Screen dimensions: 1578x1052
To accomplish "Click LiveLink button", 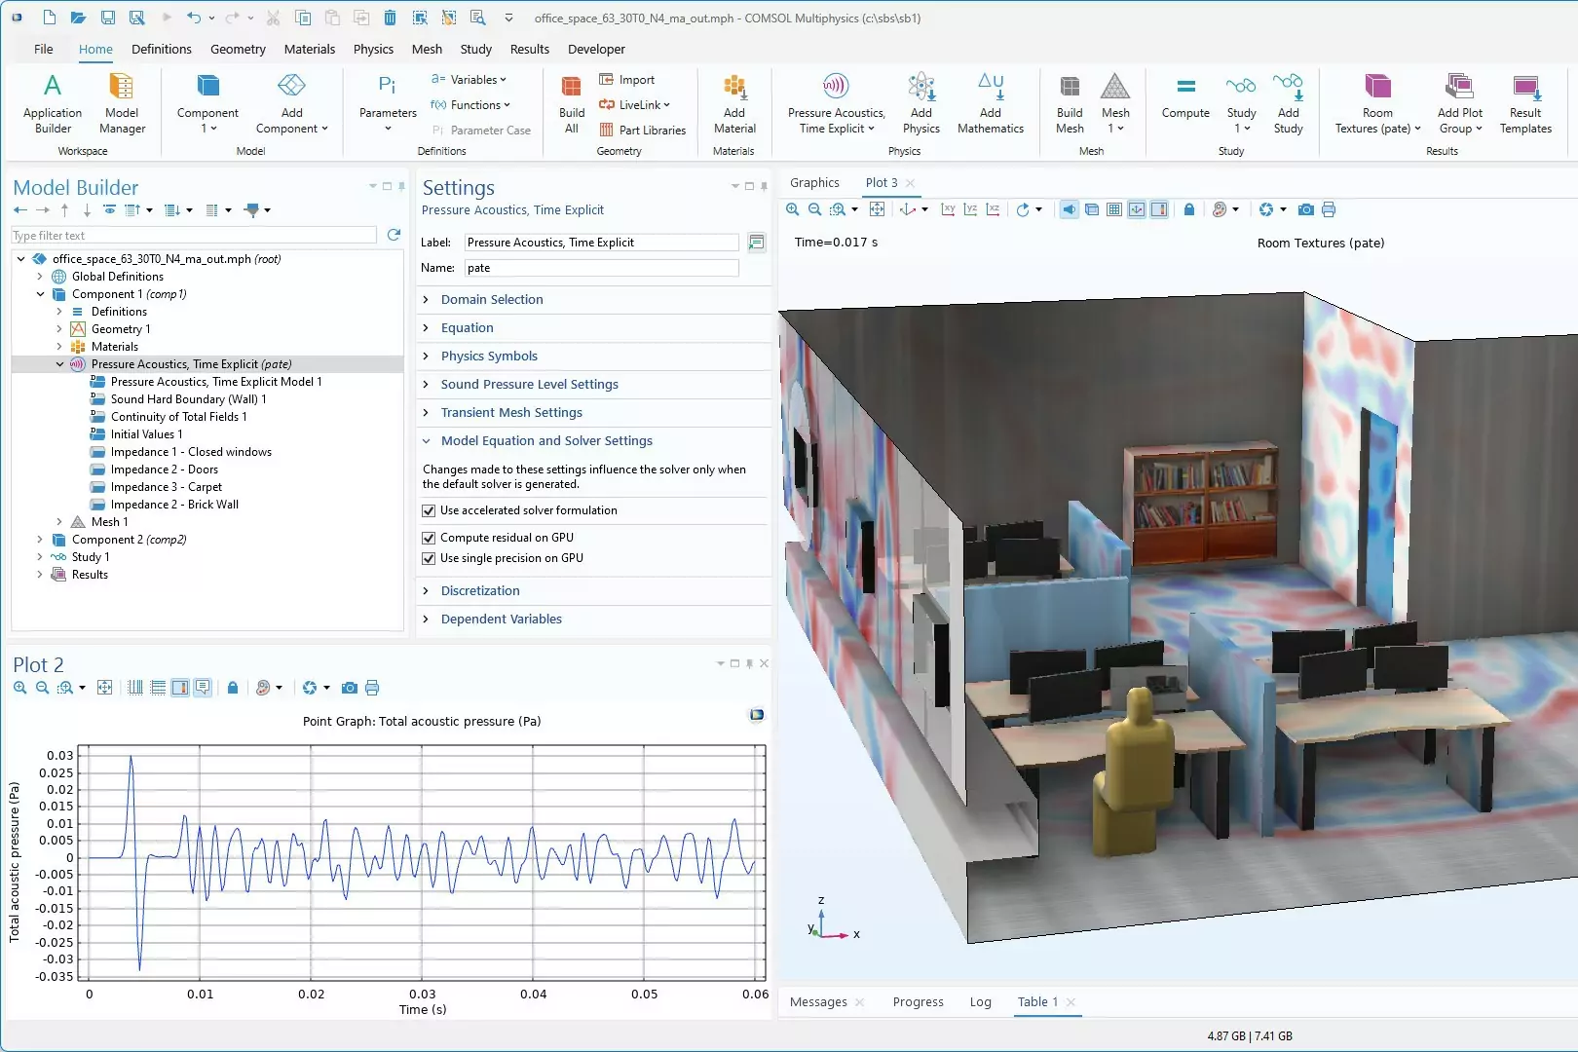I will (x=634, y=105).
